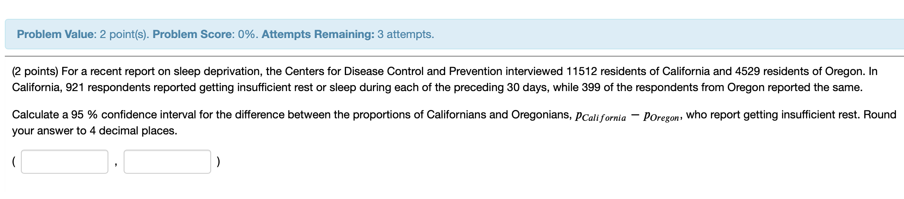Click the number 921 in the problem
Screen dimensions: 904x199
coord(75,87)
